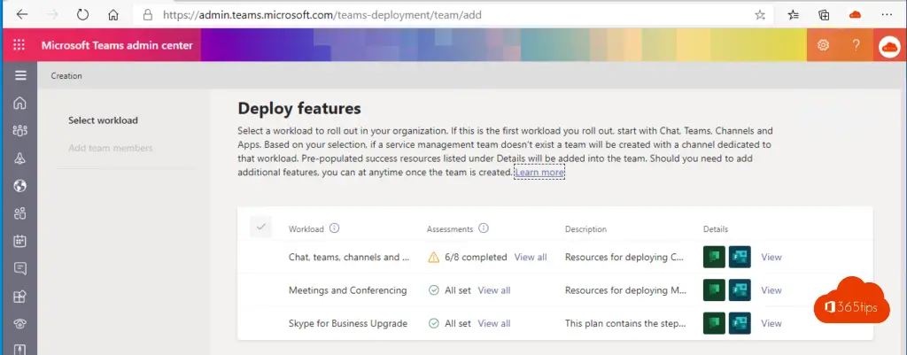907x355 pixels.
Task: Open Dashboard home icon in sidebar
Action: pyautogui.click(x=19, y=104)
